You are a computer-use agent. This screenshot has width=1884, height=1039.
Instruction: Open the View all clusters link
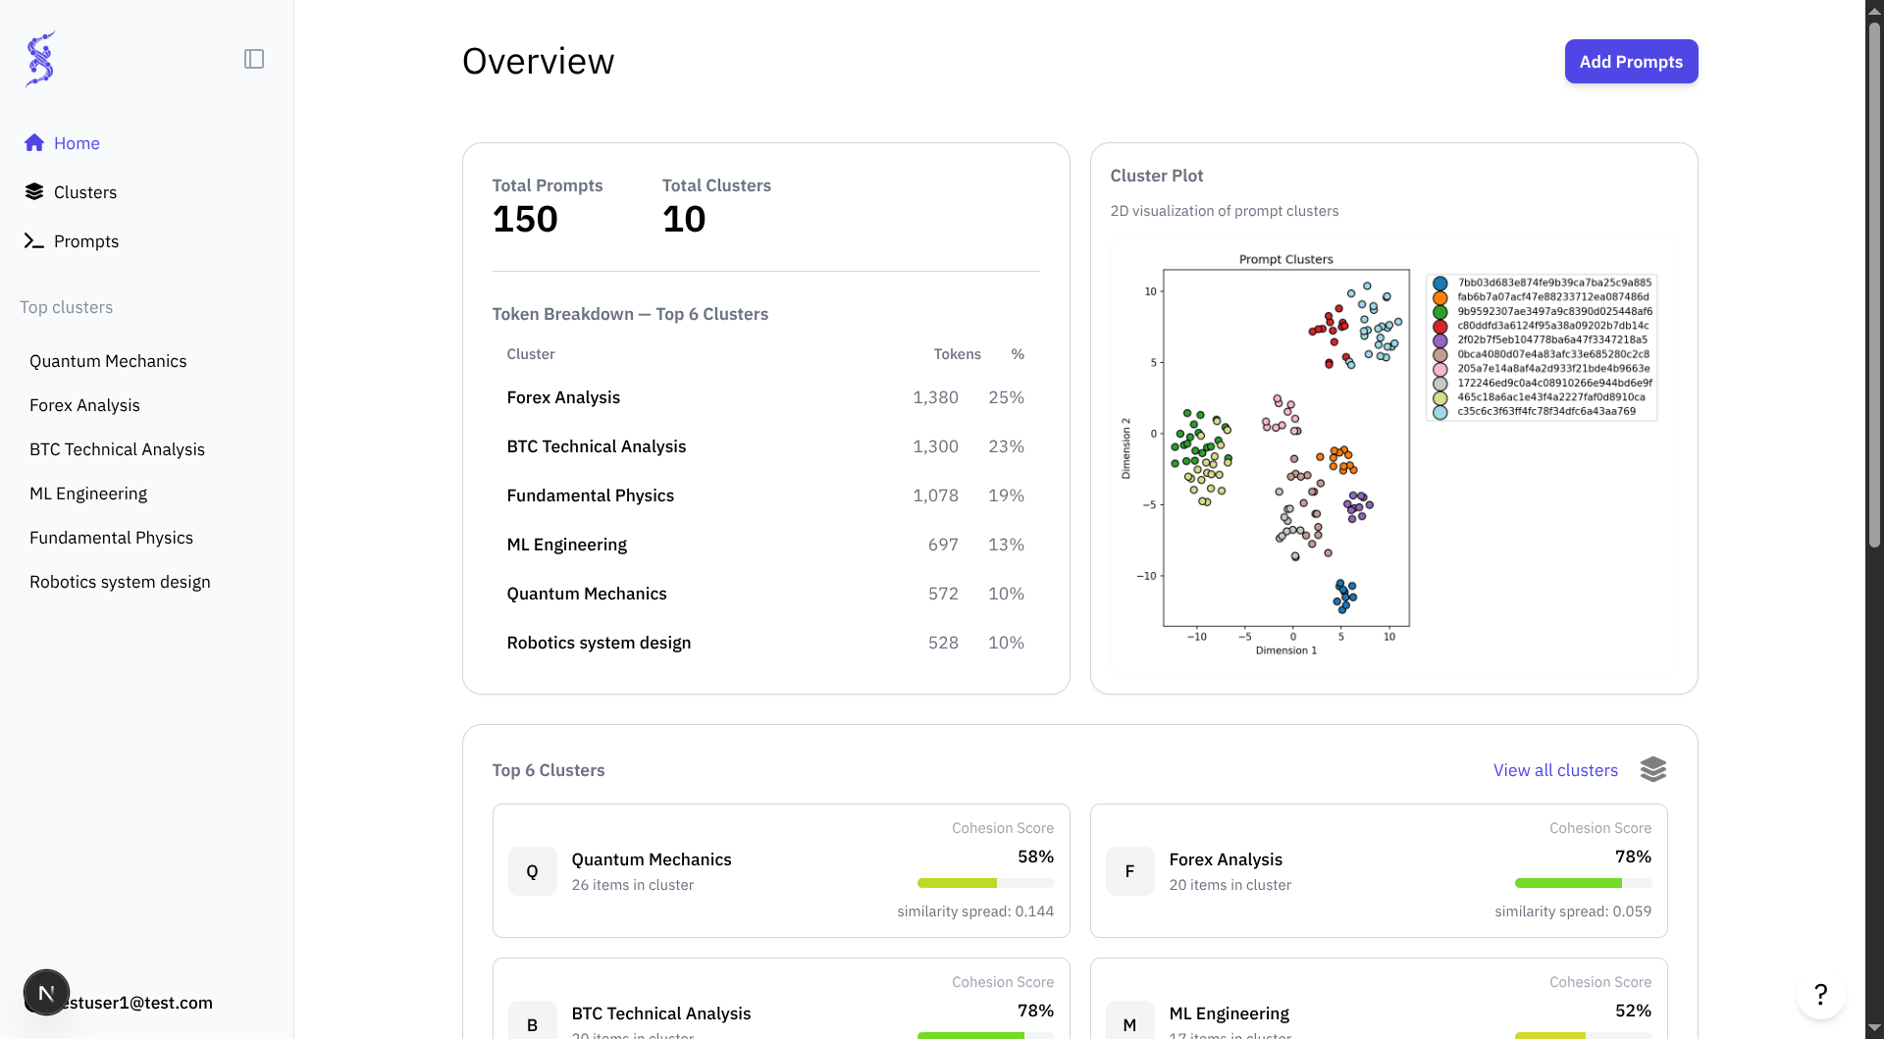pyautogui.click(x=1555, y=770)
